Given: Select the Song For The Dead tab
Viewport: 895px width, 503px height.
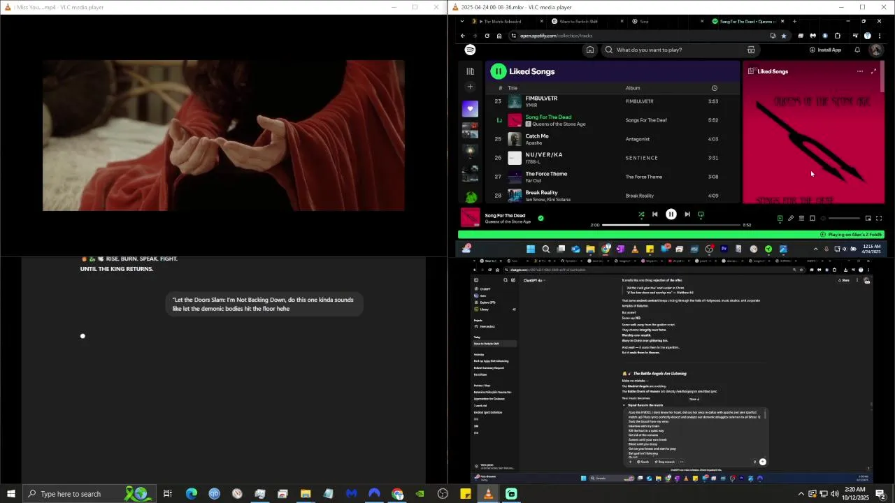Looking at the screenshot, I should (x=748, y=21).
